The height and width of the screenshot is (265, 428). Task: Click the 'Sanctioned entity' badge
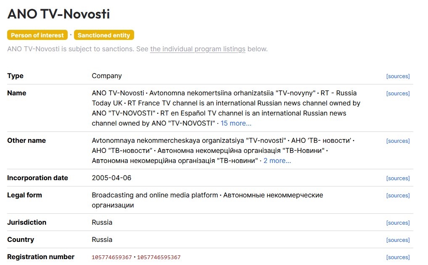tap(104, 35)
